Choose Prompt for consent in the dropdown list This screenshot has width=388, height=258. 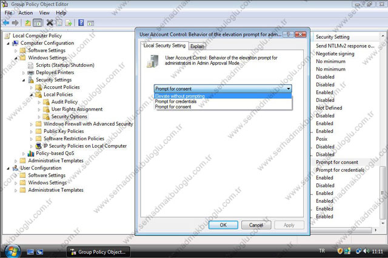pyautogui.click(x=222, y=107)
